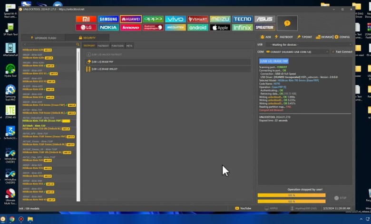
Task: Select the Spreadtrum brand logo
Action: pos(265,28)
